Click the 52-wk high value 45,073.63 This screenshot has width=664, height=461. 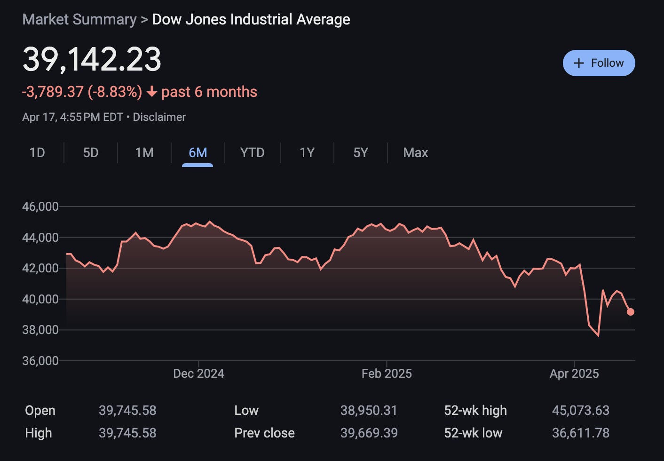coord(581,411)
